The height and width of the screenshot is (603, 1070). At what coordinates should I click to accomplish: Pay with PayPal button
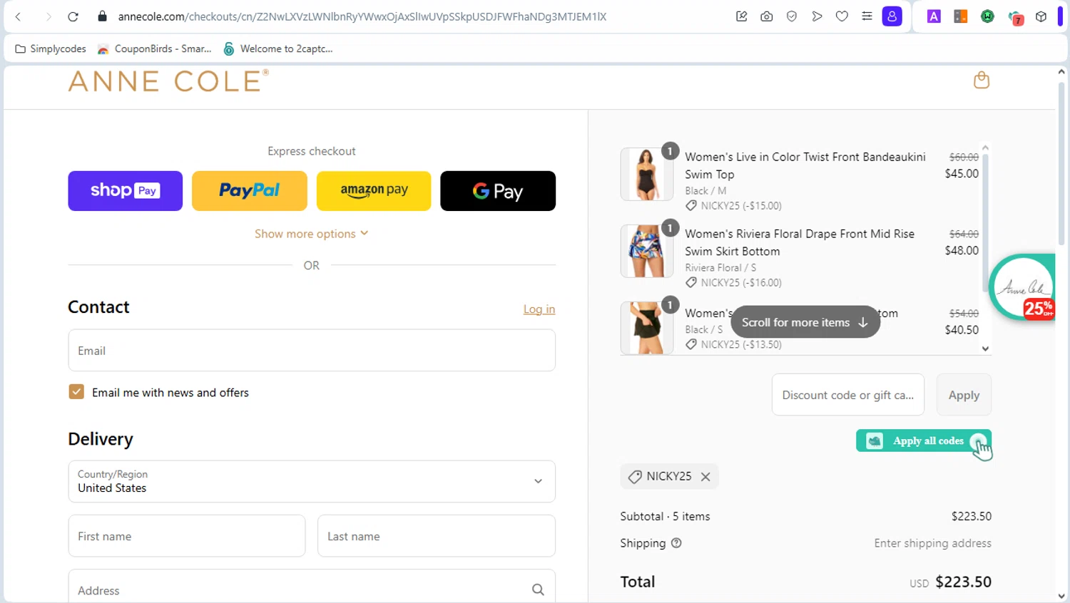[x=250, y=191]
